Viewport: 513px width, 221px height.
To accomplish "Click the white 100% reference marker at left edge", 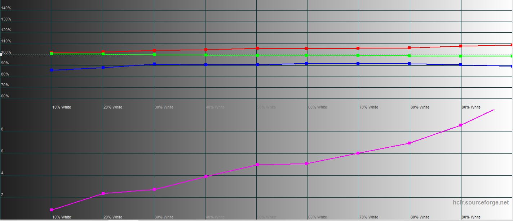I will [1, 55].
